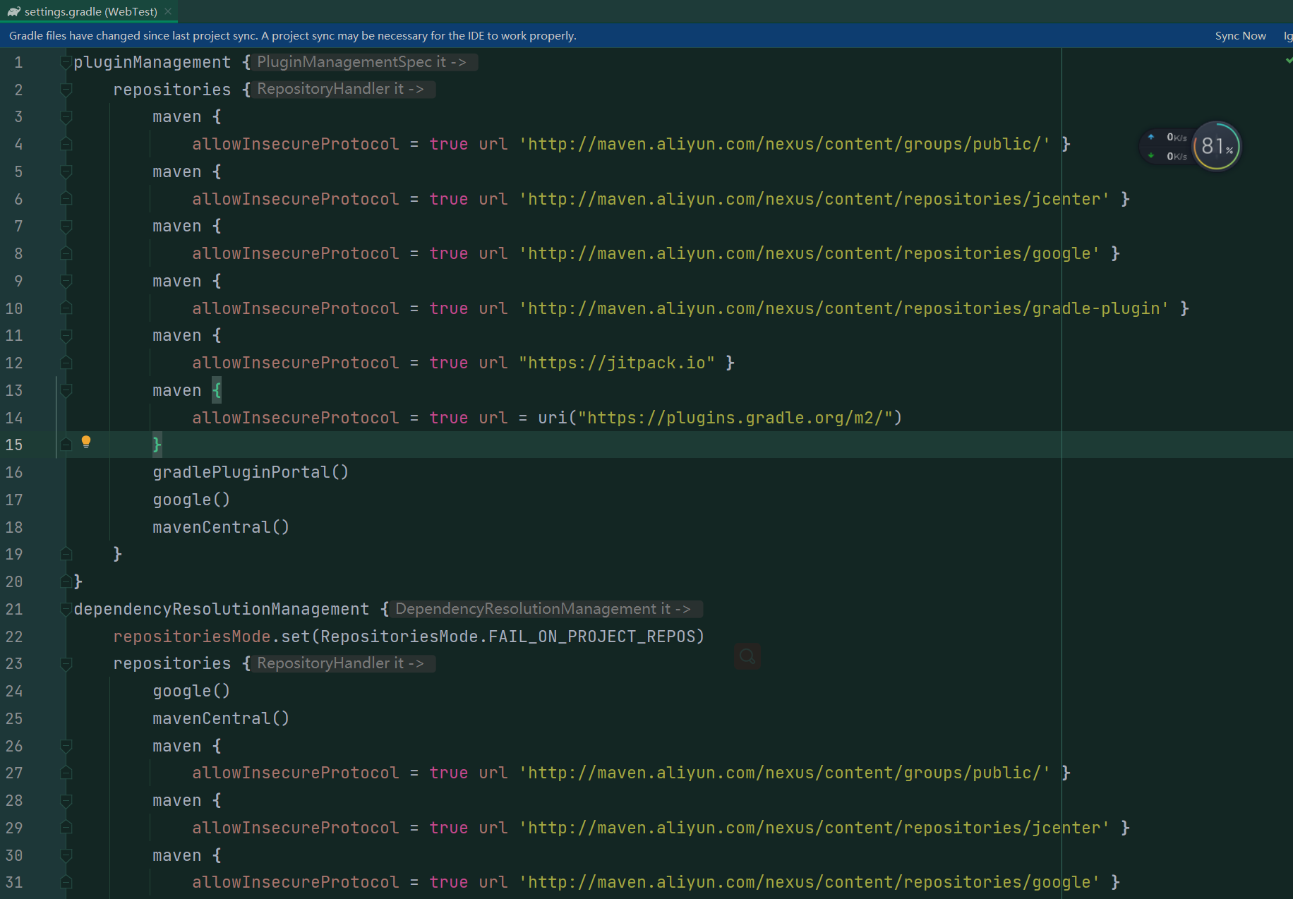Collapse the repositories block on line 2
This screenshot has height=899, width=1293.
pyautogui.click(x=66, y=90)
